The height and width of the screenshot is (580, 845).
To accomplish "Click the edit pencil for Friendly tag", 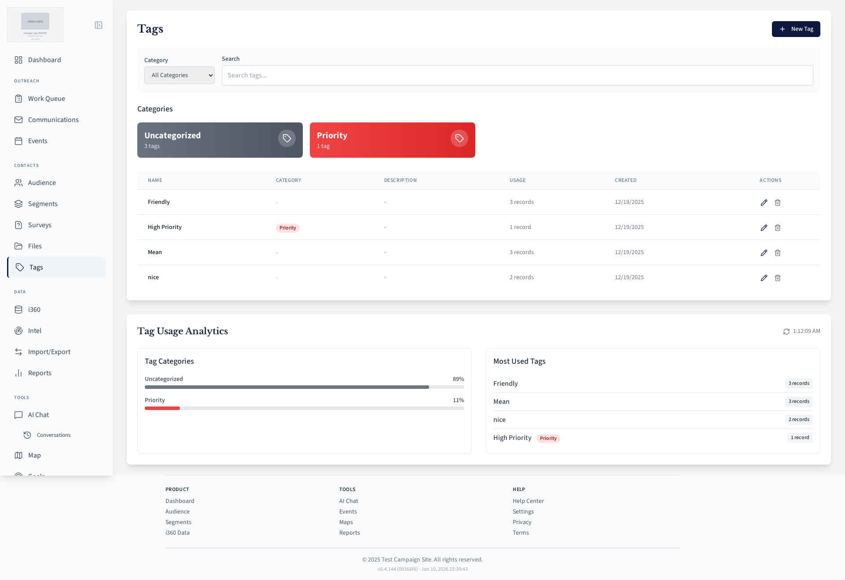I will (x=764, y=203).
